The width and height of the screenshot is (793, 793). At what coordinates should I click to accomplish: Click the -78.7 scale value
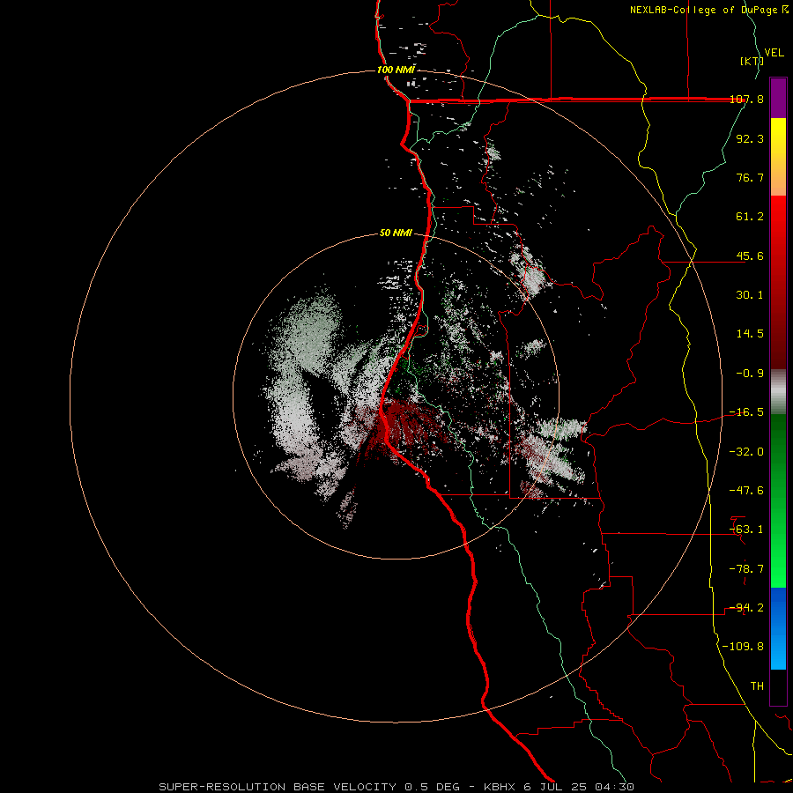point(747,569)
